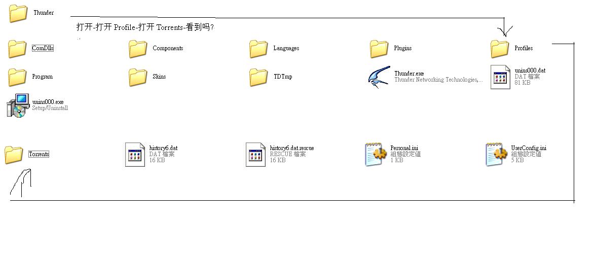Select the Program folder icon

coord(17,77)
